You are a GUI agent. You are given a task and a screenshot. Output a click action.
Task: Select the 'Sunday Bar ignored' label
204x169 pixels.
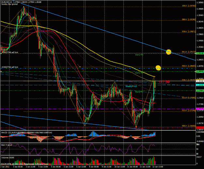click(x=9, y=4)
